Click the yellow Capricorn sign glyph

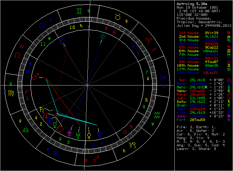pos(133,145)
